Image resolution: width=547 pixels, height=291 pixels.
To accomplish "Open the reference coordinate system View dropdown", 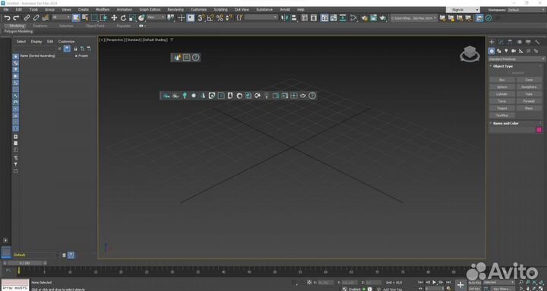I will (x=156, y=17).
